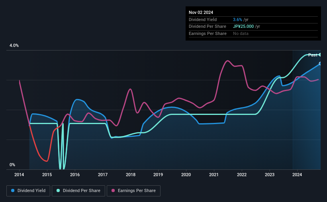The width and height of the screenshot is (327, 202).
Task: Click the pink Earnings Per Share legend dot
Action: tap(113, 190)
